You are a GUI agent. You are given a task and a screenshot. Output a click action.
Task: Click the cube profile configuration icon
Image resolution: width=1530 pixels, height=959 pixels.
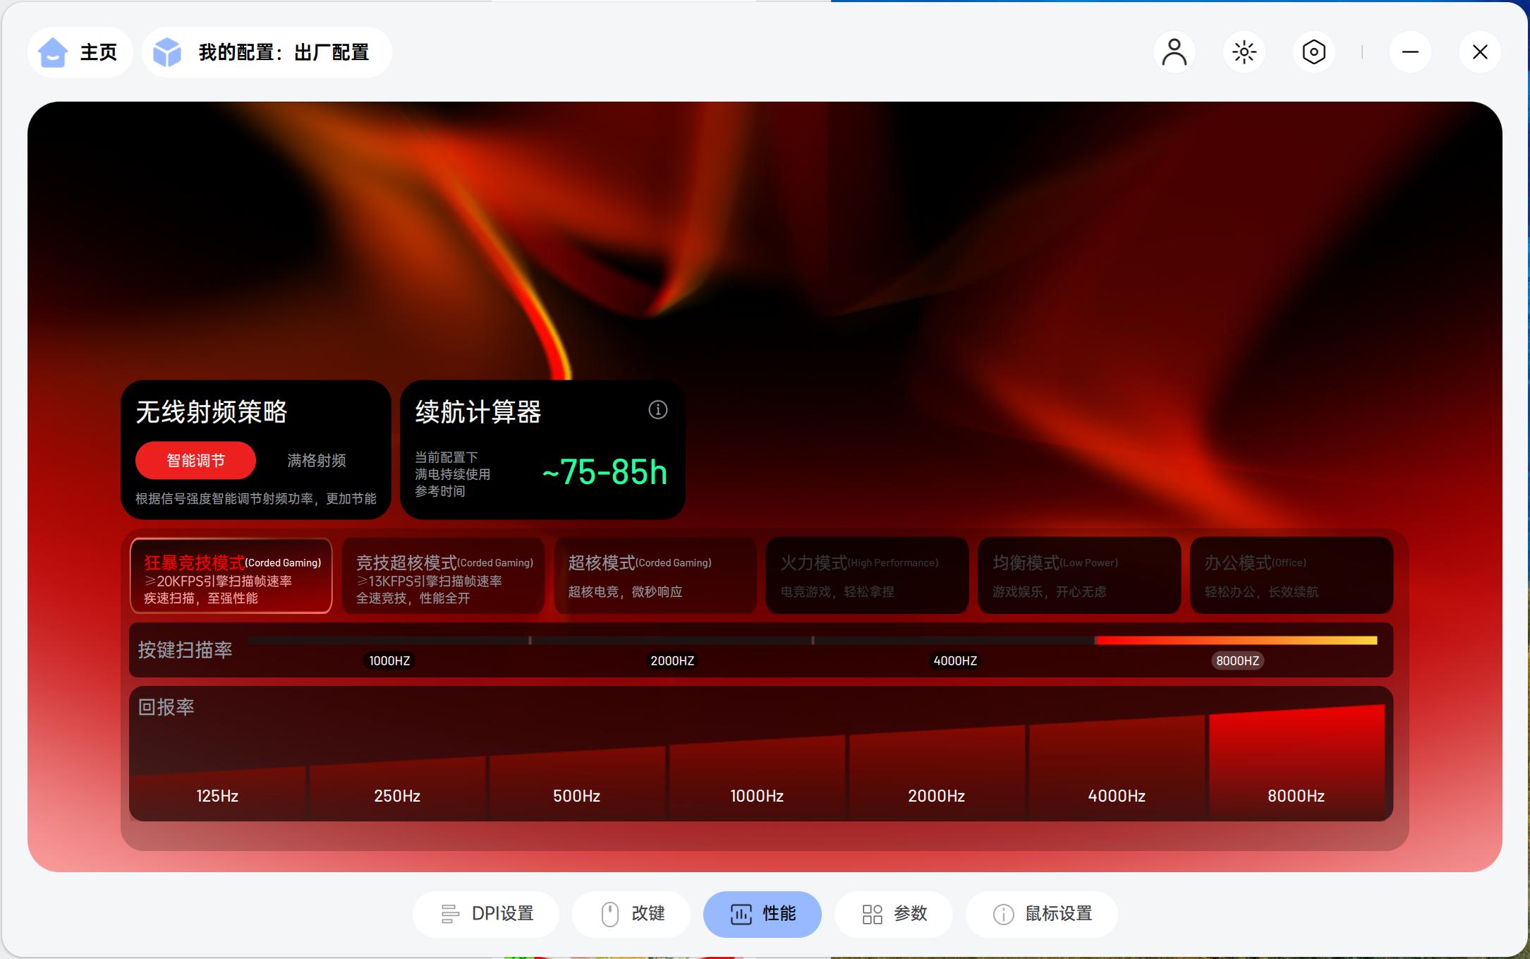pos(167,52)
